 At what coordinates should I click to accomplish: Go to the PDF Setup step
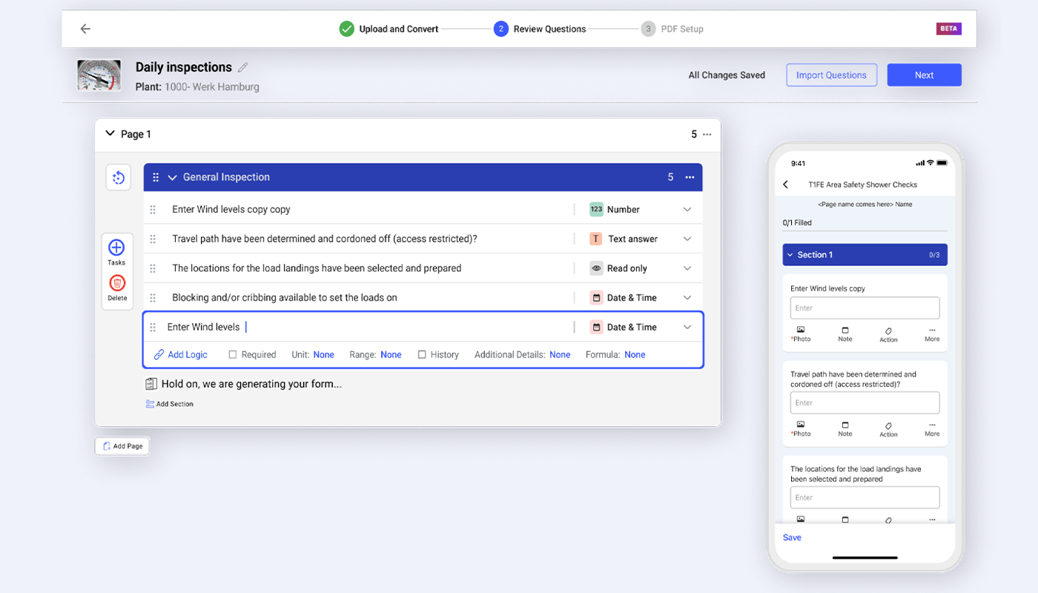672,29
